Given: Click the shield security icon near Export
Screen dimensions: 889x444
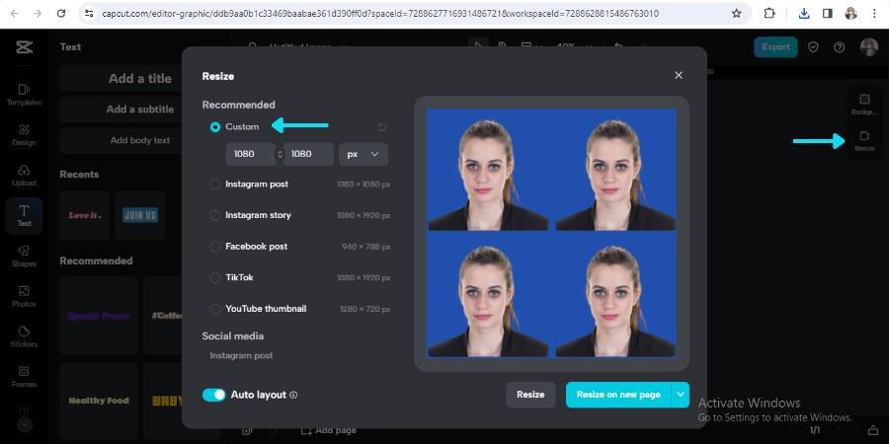Looking at the screenshot, I should (813, 47).
